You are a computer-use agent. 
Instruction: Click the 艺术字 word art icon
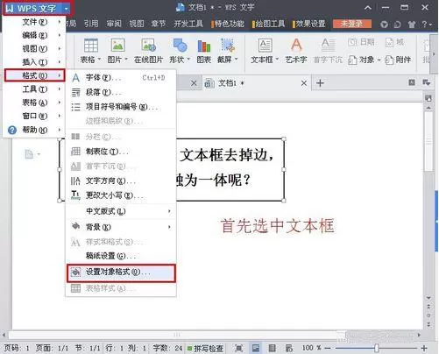tap(296, 45)
